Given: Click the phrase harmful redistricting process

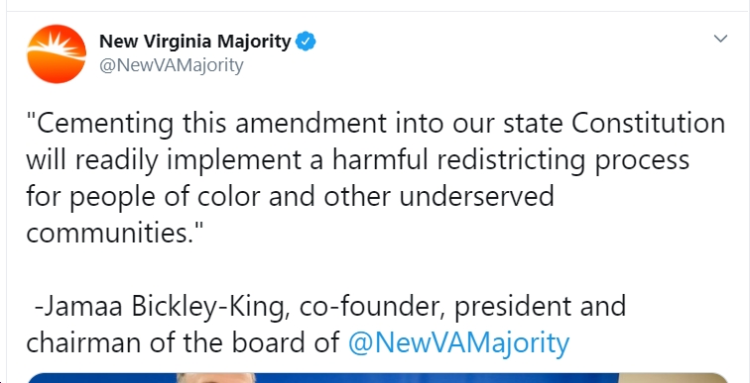Looking at the screenshot, I should tap(511, 160).
